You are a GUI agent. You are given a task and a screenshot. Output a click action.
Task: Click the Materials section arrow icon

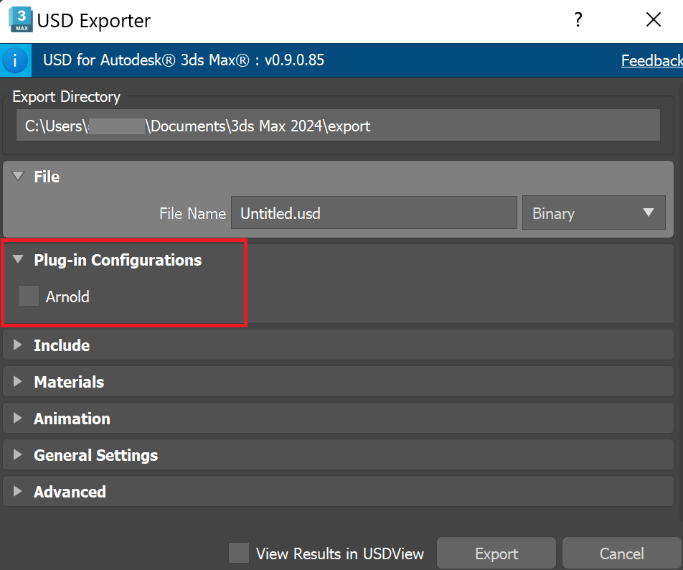(x=17, y=382)
